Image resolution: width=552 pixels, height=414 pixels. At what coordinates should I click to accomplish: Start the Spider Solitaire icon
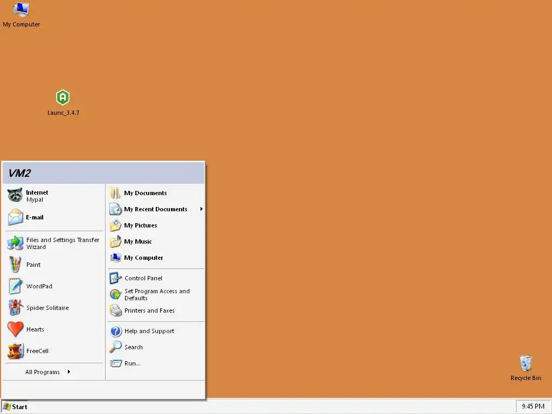tap(15, 308)
